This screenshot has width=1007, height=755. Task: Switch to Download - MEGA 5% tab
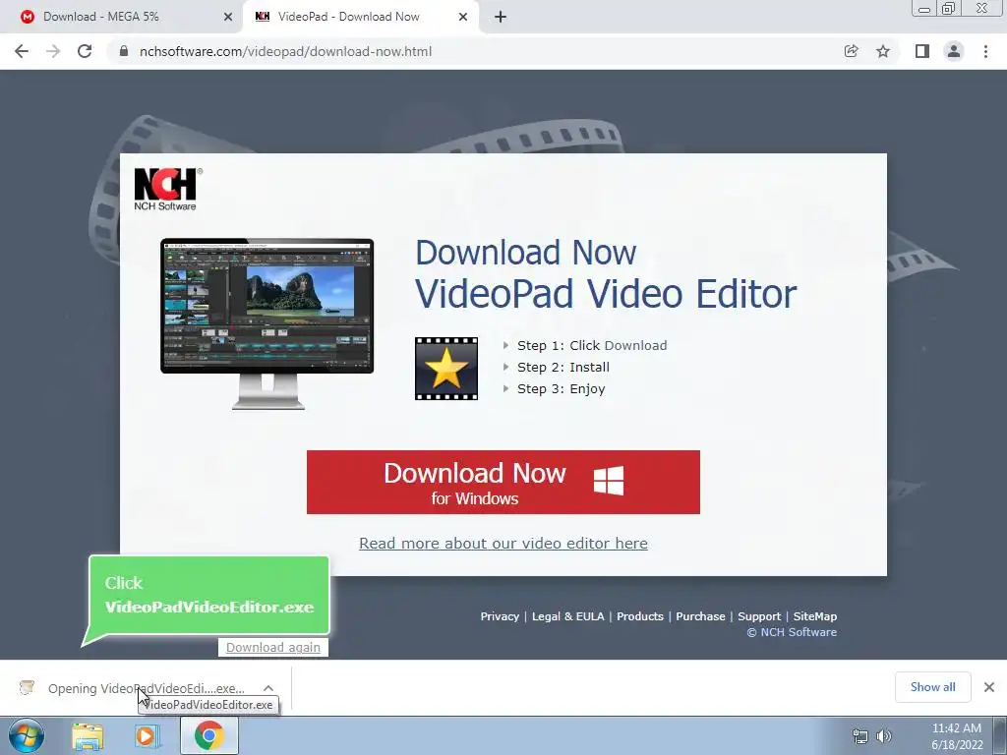click(x=121, y=17)
